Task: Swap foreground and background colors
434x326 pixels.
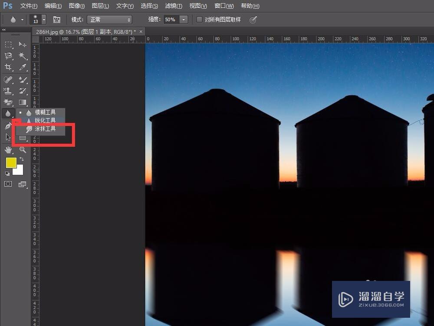Action: 22,159
